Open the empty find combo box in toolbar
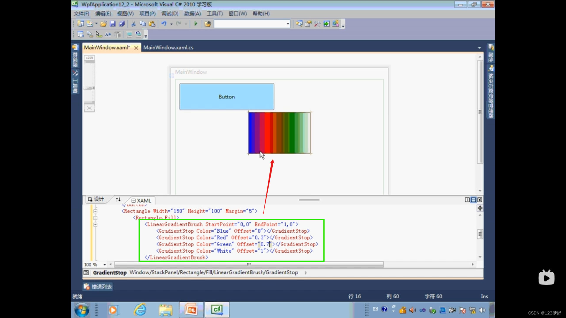Screen dimensions: 566x318 click(252, 24)
